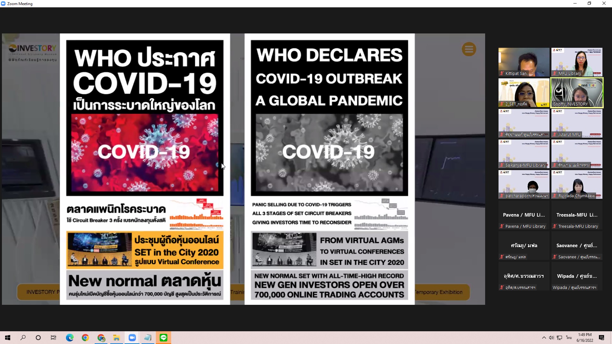The width and height of the screenshot is (612, 344).
Task: Show hidden system tray icons
Action: [x=544, y=338]
